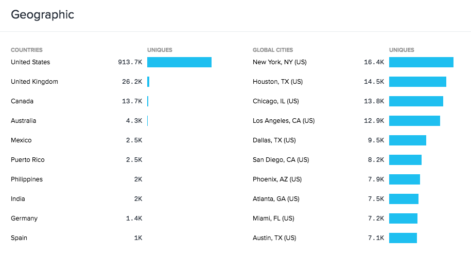Click the COUNTRIES column header
The image size is (471, 257).
pyautogui.click(x=27, y=50)
